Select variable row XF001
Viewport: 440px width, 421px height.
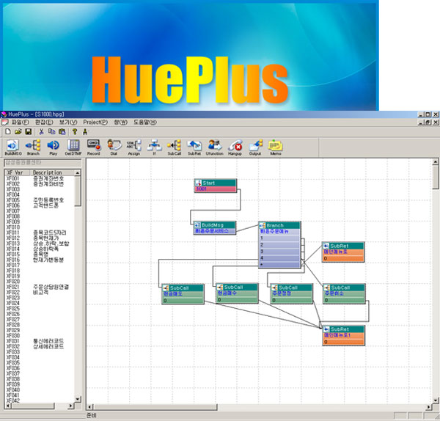tap(40, 178)
